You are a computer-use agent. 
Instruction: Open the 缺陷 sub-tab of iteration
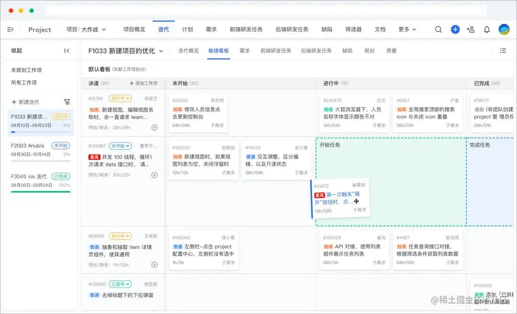point(348,51)
